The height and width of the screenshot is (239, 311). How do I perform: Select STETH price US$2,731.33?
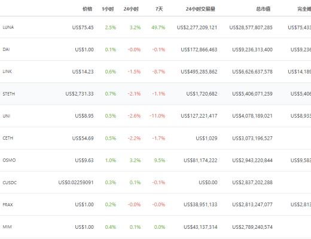click(80, 94)
